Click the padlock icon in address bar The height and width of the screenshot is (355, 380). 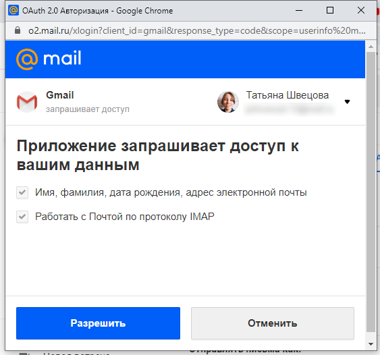[18, 30]
